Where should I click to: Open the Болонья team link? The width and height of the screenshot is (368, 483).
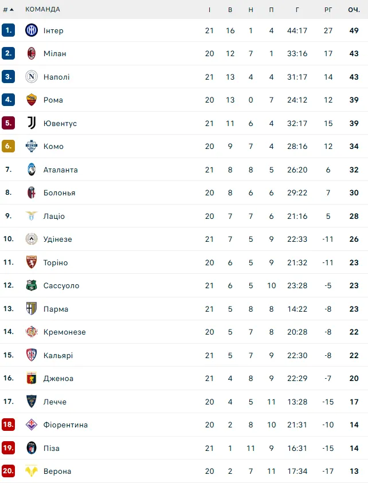(59, 193)
